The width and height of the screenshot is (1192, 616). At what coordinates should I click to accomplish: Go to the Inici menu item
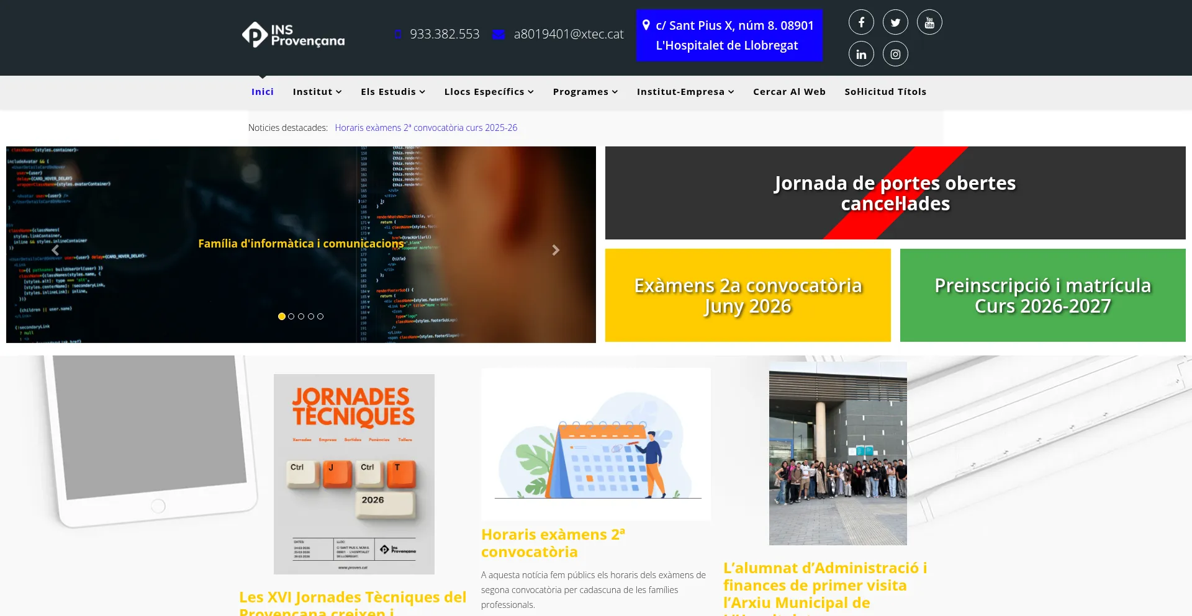(263, 92)
